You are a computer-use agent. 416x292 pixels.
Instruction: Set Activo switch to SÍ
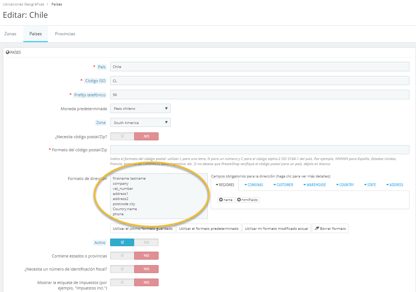(122, 242)
